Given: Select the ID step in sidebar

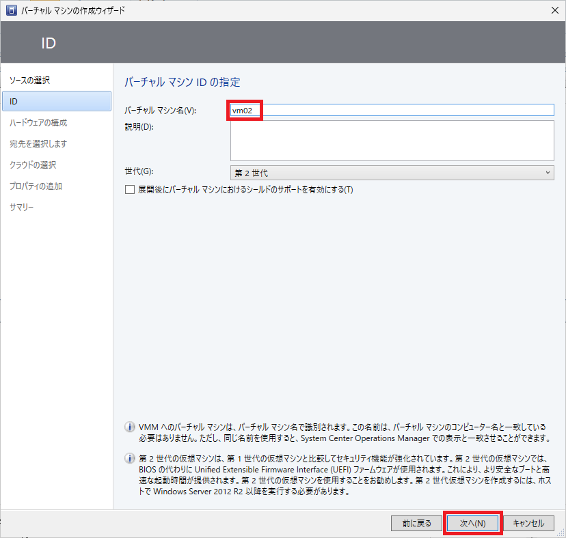Looking at the screenshot, I should pyautogui.click(x=57, y=101).
